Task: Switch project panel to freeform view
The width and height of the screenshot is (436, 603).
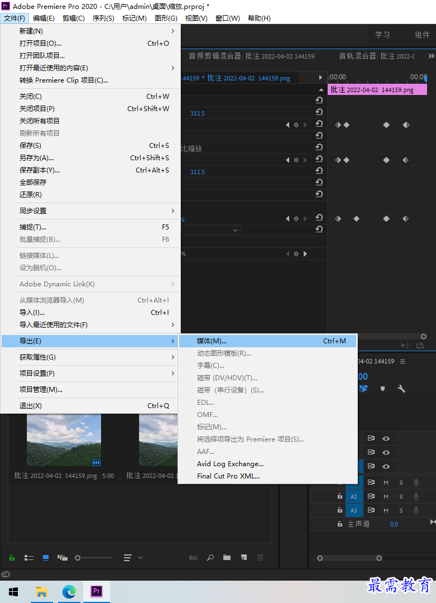Action: [x=63, y=558]
